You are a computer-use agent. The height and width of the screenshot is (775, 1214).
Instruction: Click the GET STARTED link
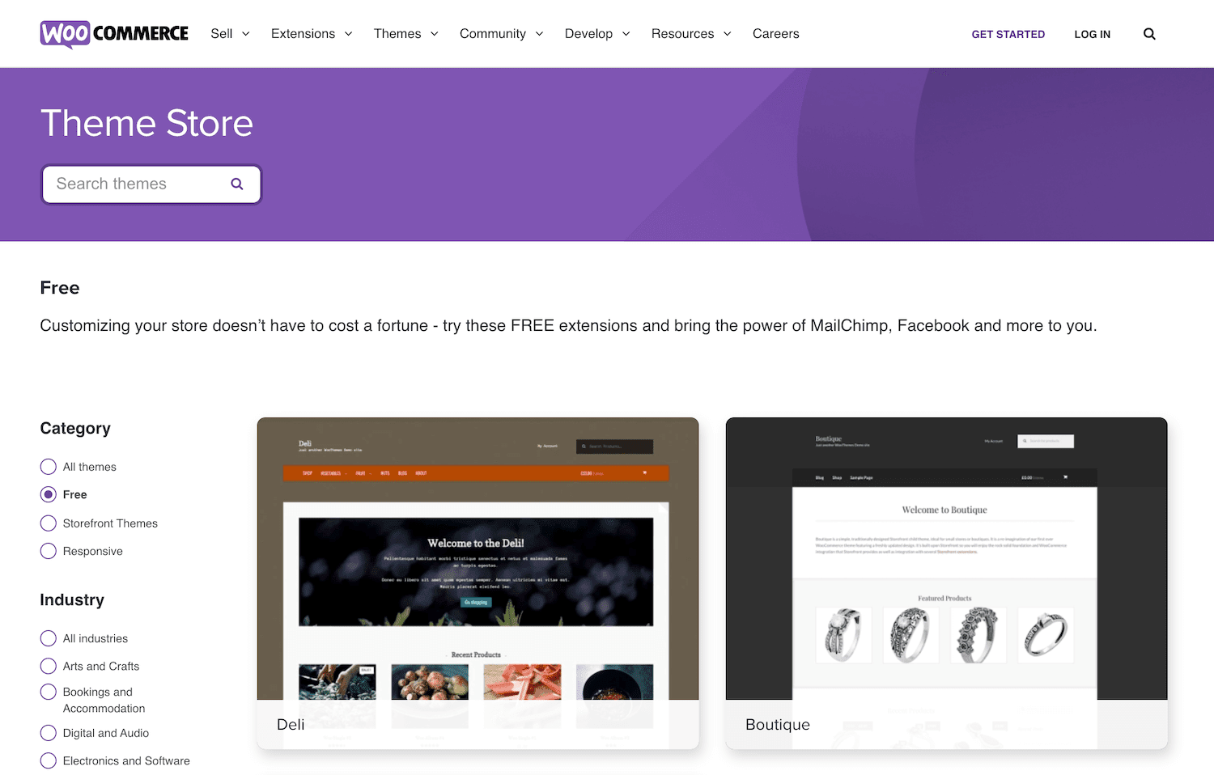click(1008, 34)
